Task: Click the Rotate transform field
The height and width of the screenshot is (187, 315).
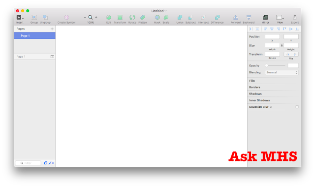Action: pyautogui.click(x=272, y=54)
